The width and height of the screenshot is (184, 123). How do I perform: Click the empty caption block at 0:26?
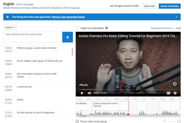tap(142, 106)
